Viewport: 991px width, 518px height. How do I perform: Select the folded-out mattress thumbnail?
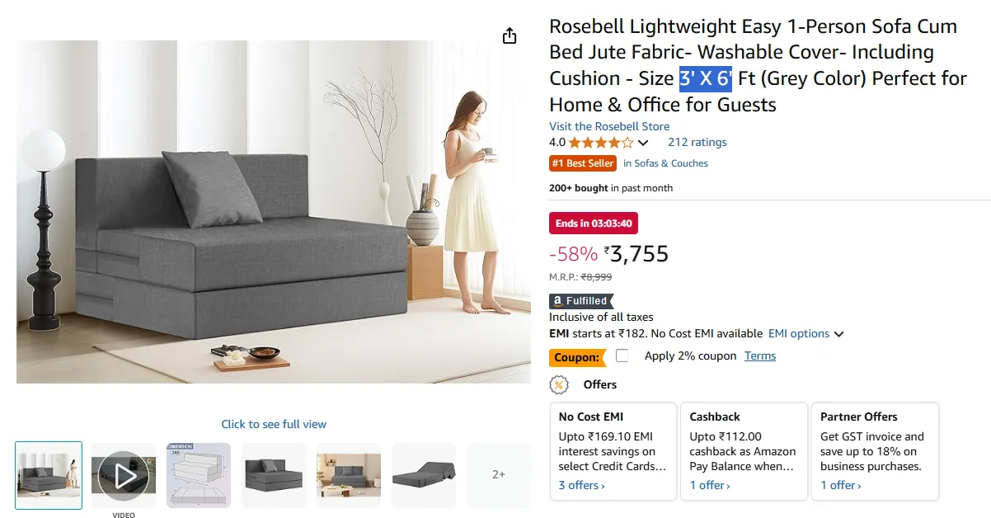(424, 475)
